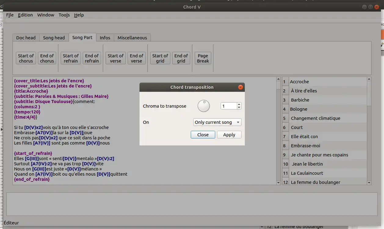The height and width of the screenshot is (229, 384).
Task: Open the Edition menu
Action: point(25,15)
